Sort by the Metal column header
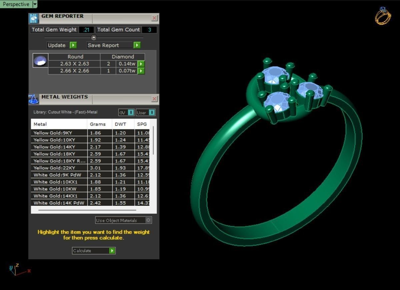The image size is (400, 290). tap(59, 124)
